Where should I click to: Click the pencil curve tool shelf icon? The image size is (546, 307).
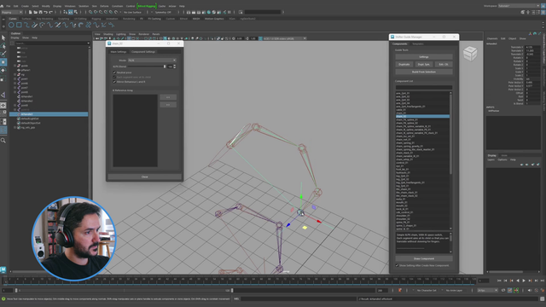click(34, 25)
